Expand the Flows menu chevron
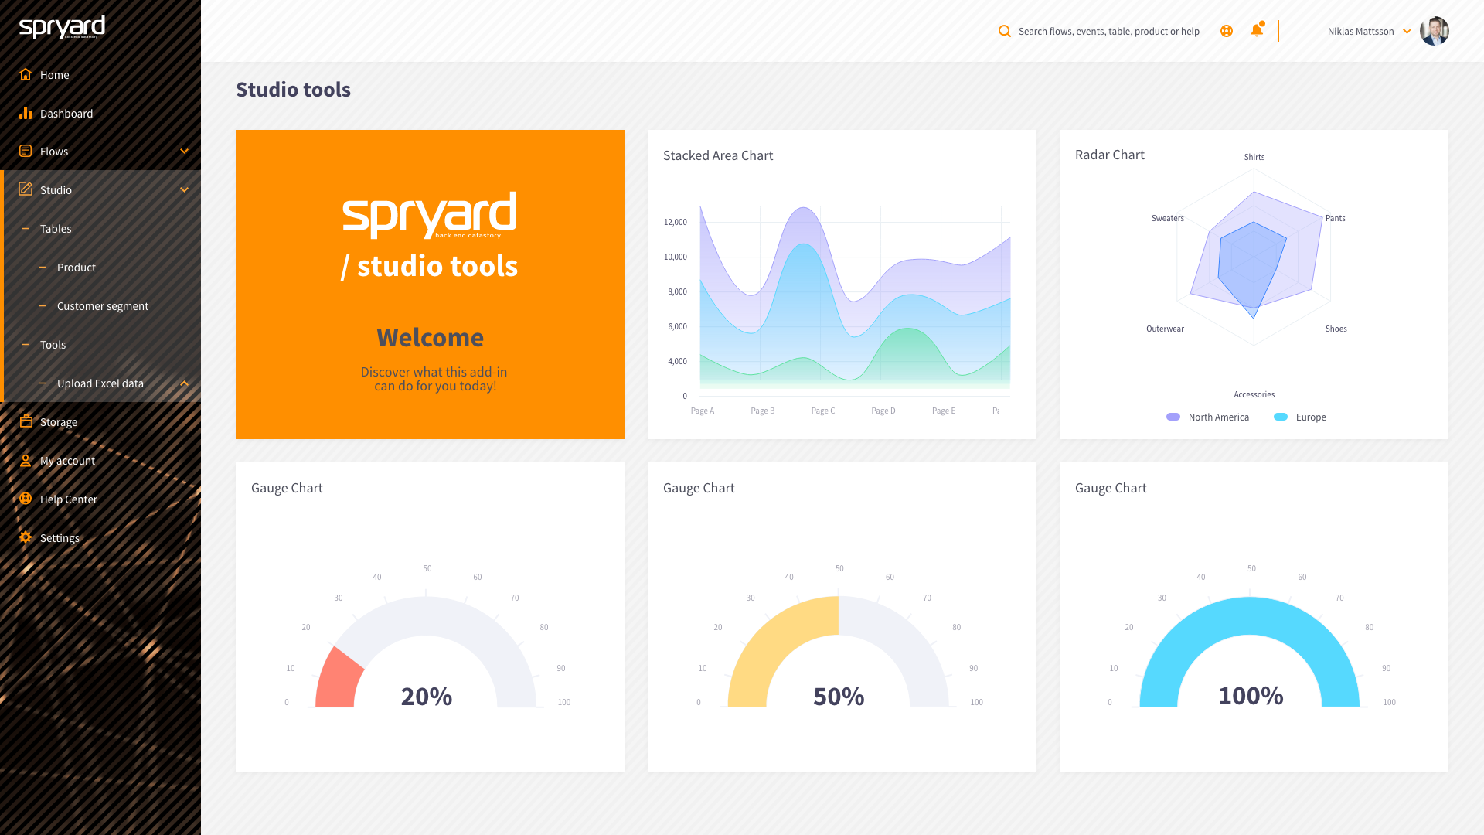The height and width of the screenshot is (835, 1484). point(184,151)
